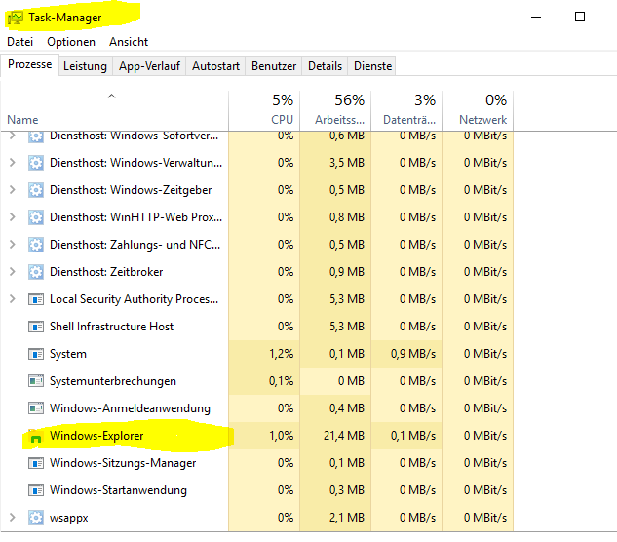Click the gear icon of Diensthost: WinHTTP-Web Prox...
This screenshot has width=617, height=542.
click(x=36, y=217)
